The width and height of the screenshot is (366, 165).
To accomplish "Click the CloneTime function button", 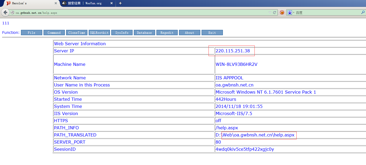I will tap(77, 33).
